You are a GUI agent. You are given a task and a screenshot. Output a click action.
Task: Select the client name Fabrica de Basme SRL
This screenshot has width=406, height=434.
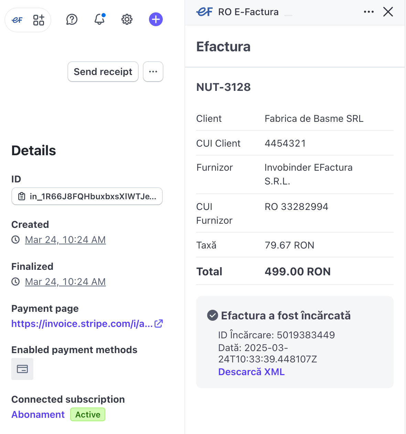[314, 118]
